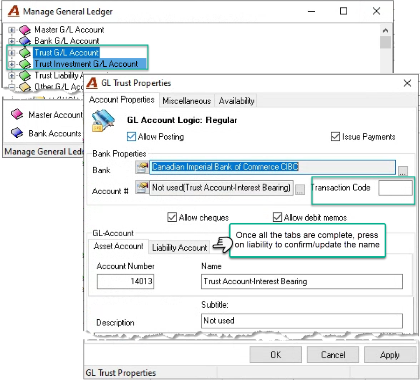Expand the Bank G/L Account node
The width and height of the screenshot is (420, 380).
click(12, 41)
